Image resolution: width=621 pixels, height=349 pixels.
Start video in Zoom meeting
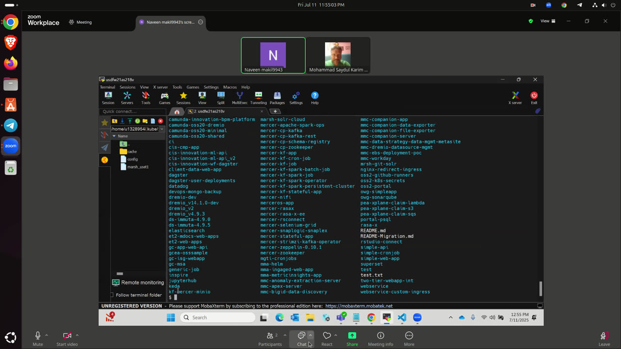coord(67,338)
